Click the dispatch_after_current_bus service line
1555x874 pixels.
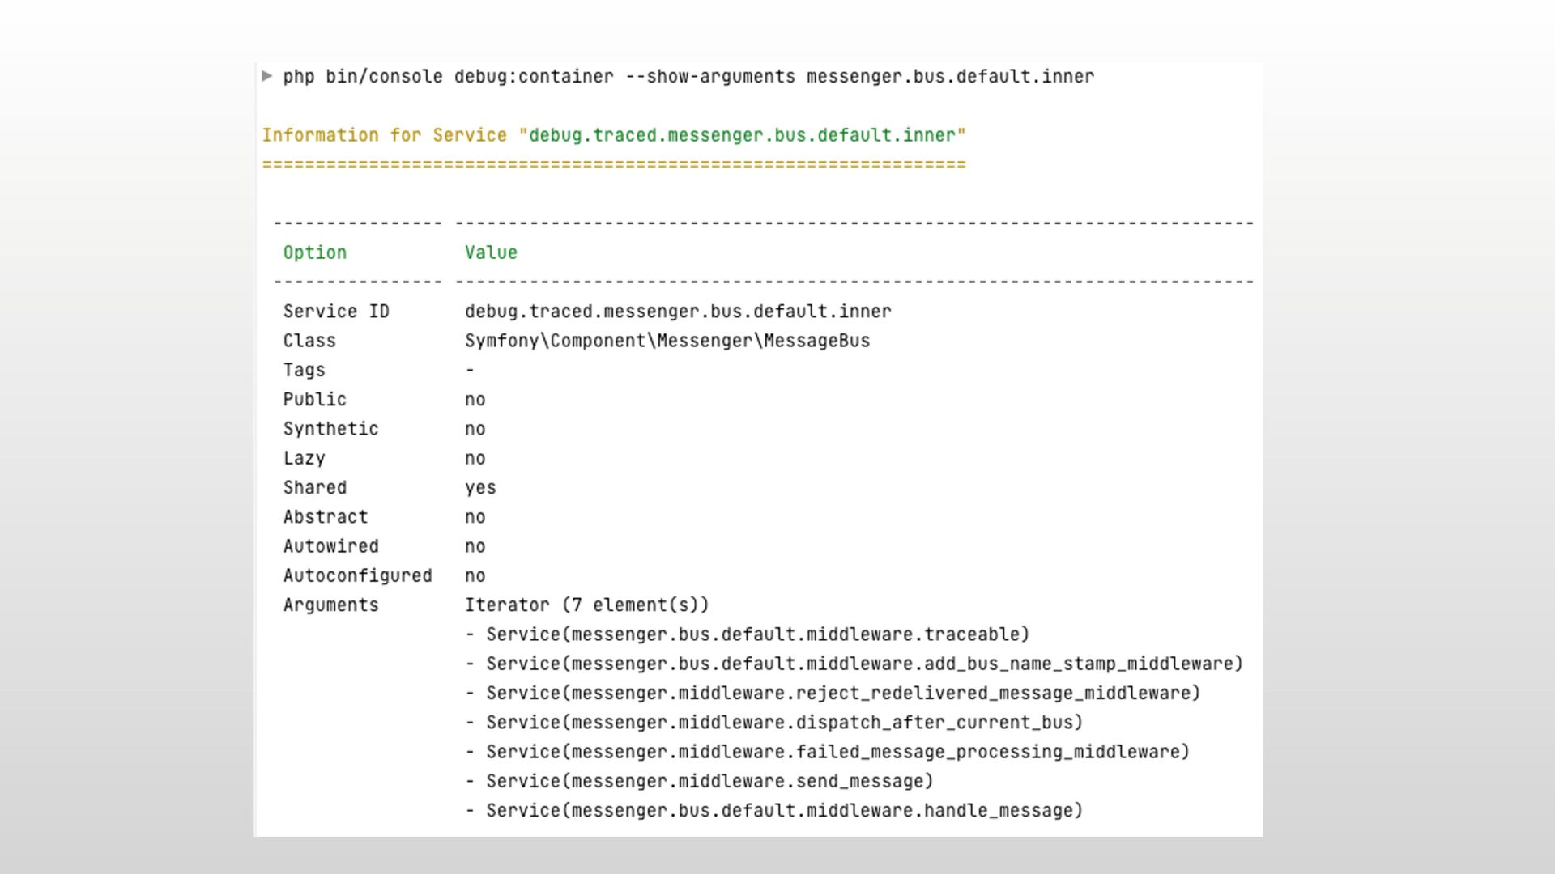click(784, 723)
